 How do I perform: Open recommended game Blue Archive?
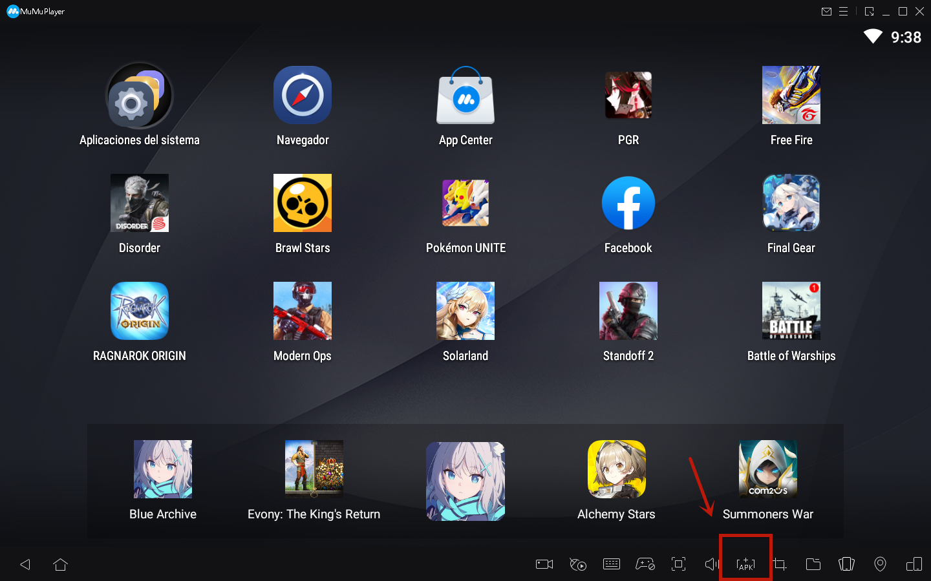coord(163,469)
